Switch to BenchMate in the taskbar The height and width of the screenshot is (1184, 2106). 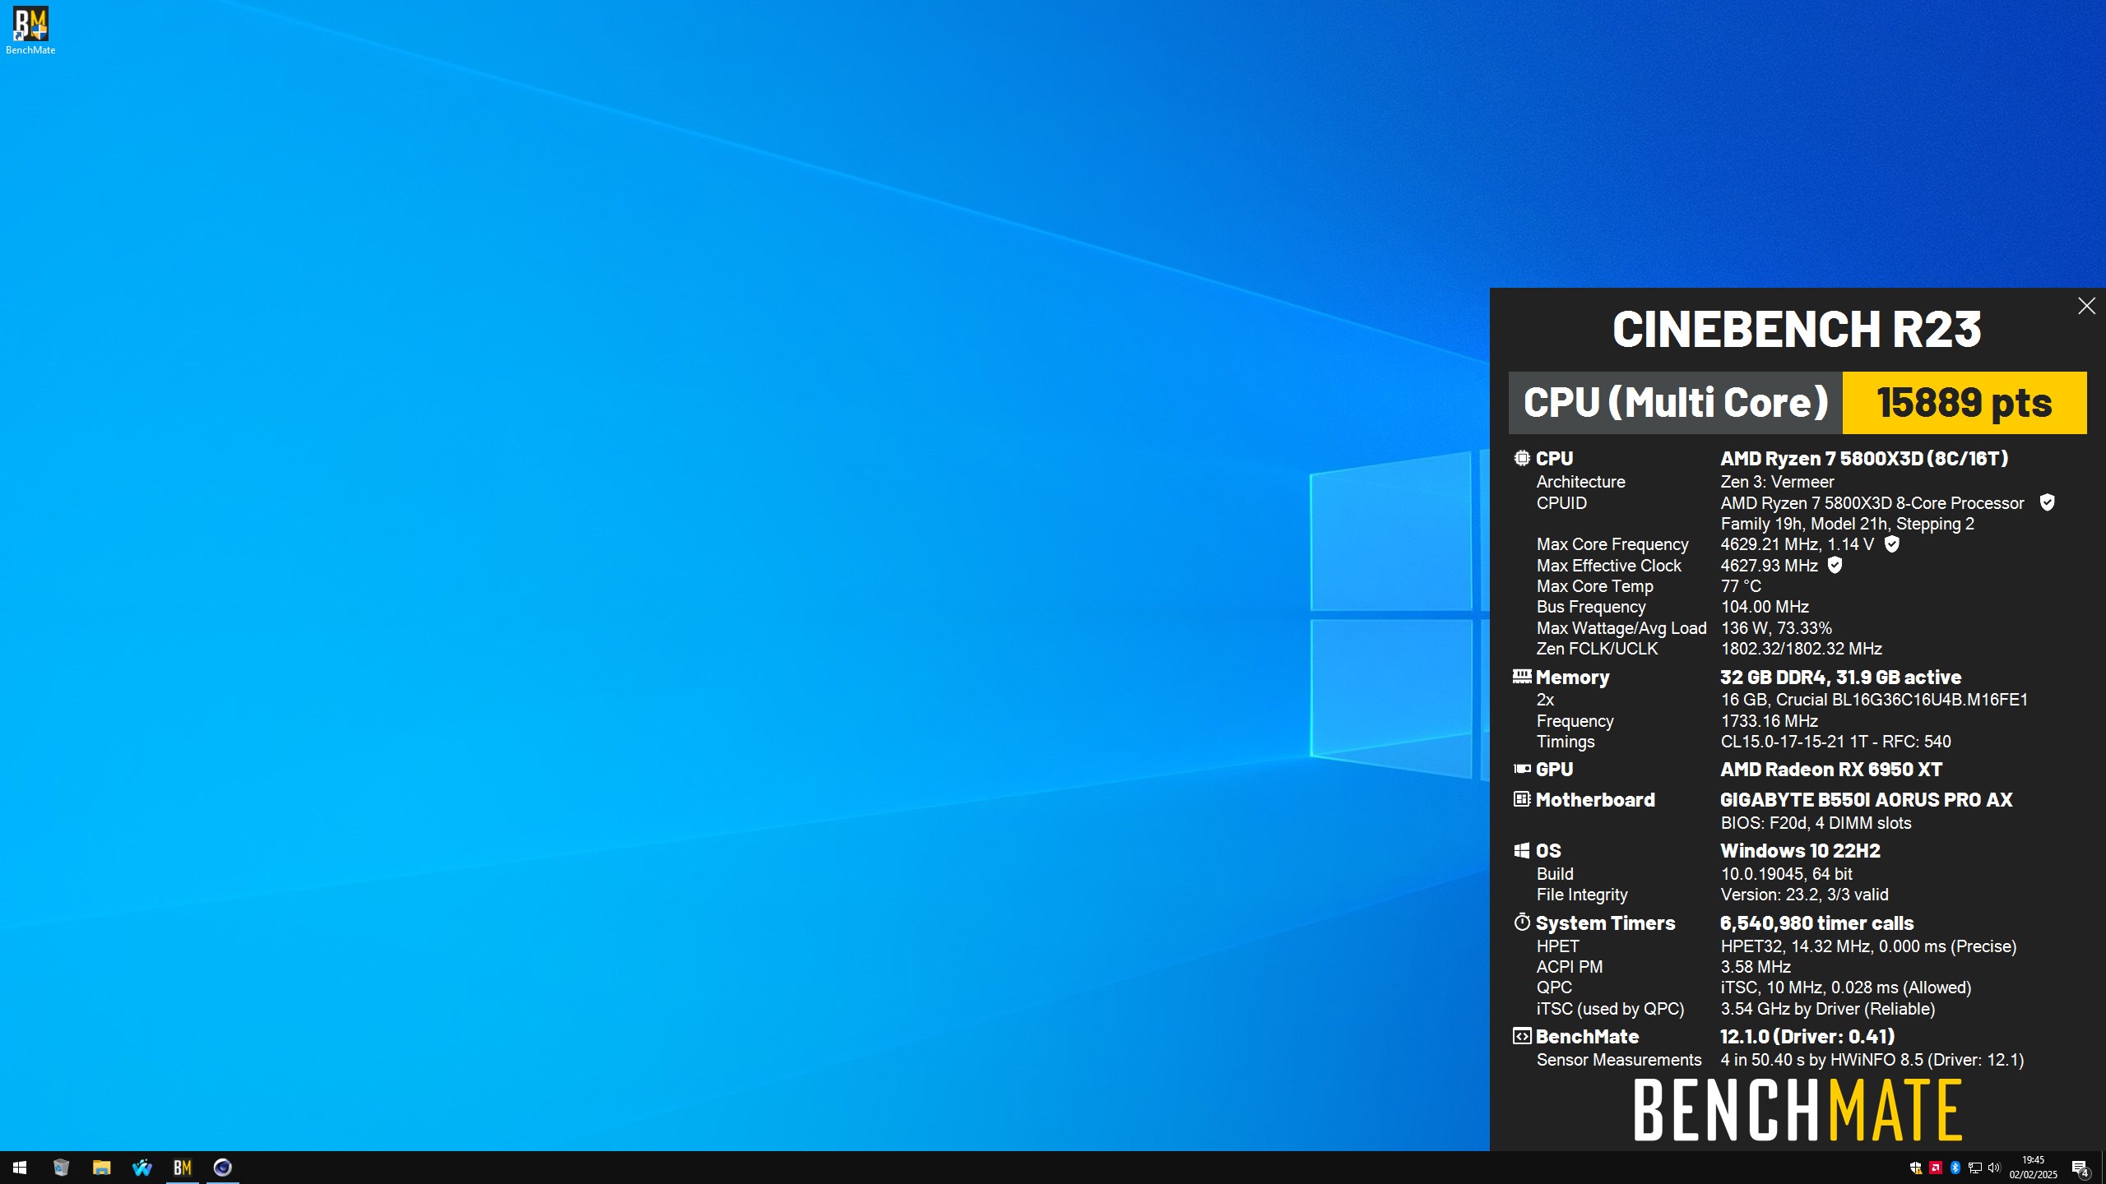[x=183, y=1168]
